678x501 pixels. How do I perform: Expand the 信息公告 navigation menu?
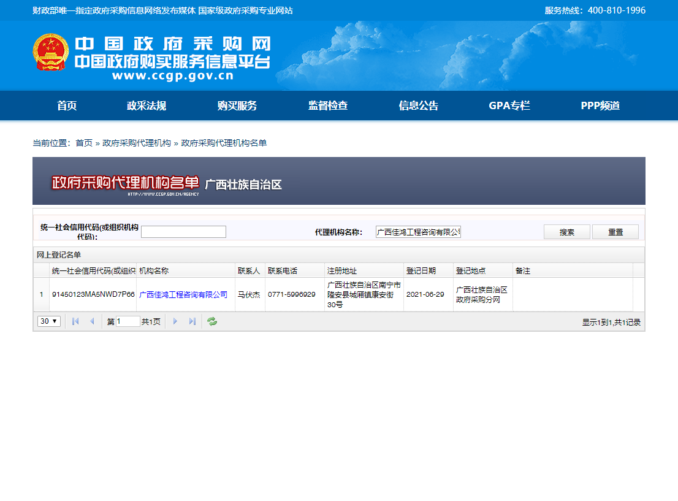point(418,105)
